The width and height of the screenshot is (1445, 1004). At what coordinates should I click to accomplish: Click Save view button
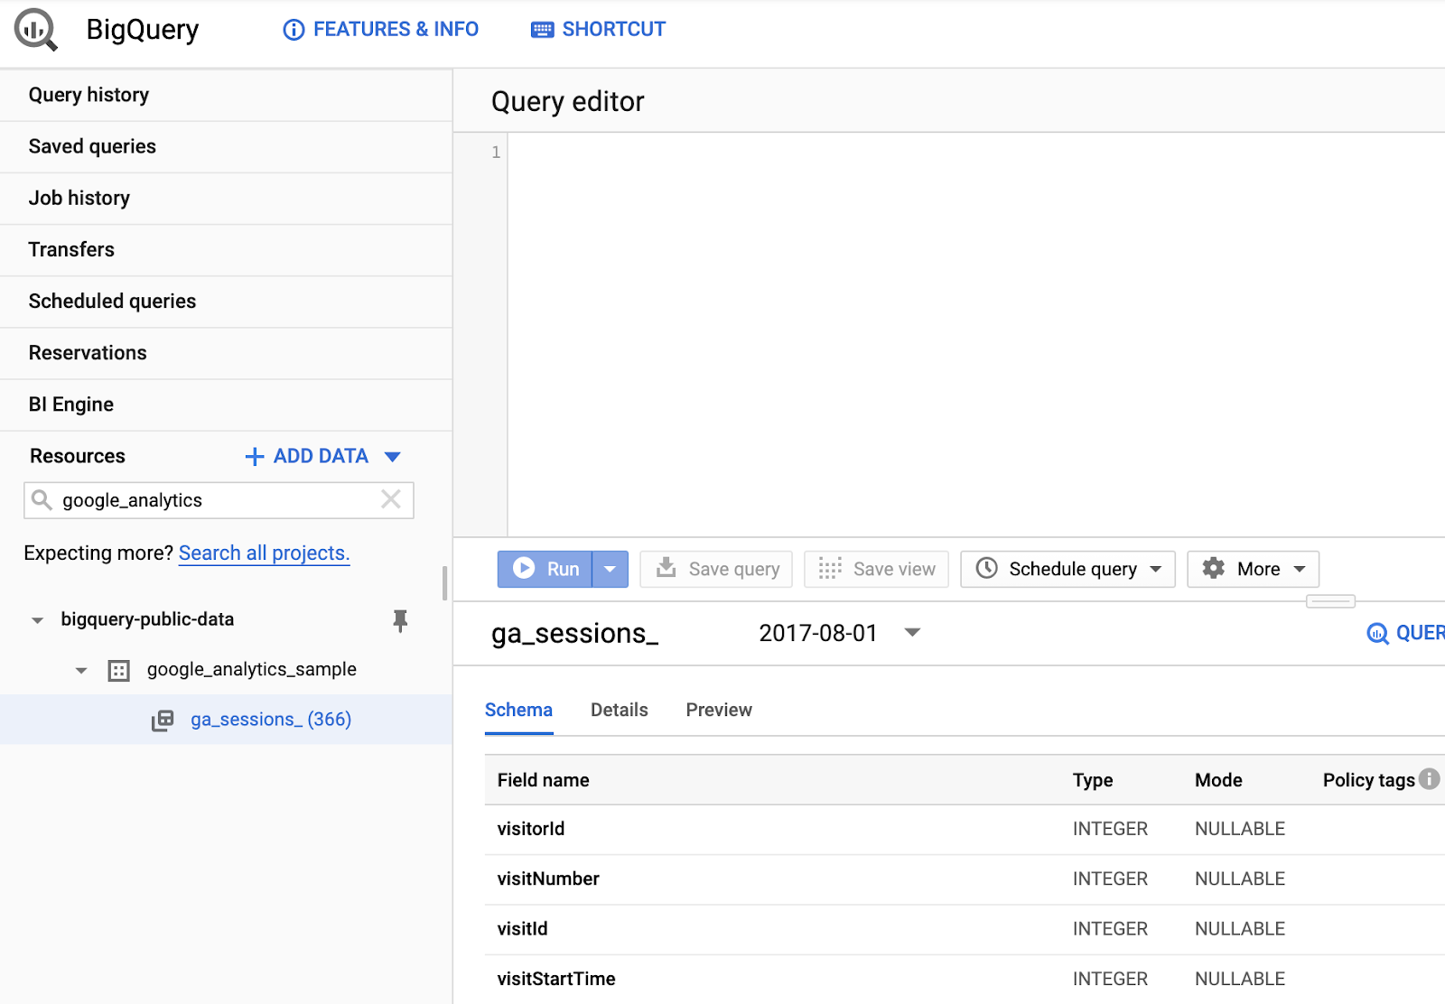click(x=876, y=569)
